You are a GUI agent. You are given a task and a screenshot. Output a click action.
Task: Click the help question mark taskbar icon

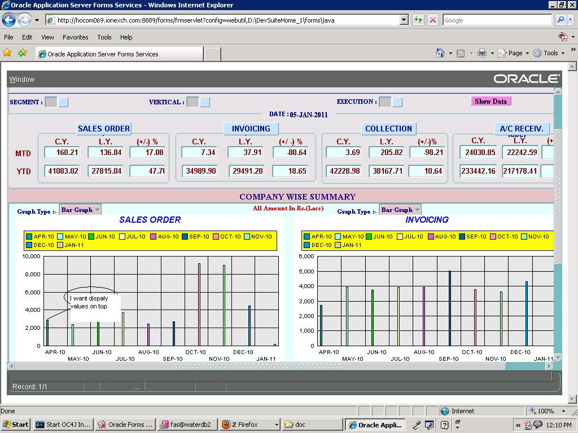[445, 425]
